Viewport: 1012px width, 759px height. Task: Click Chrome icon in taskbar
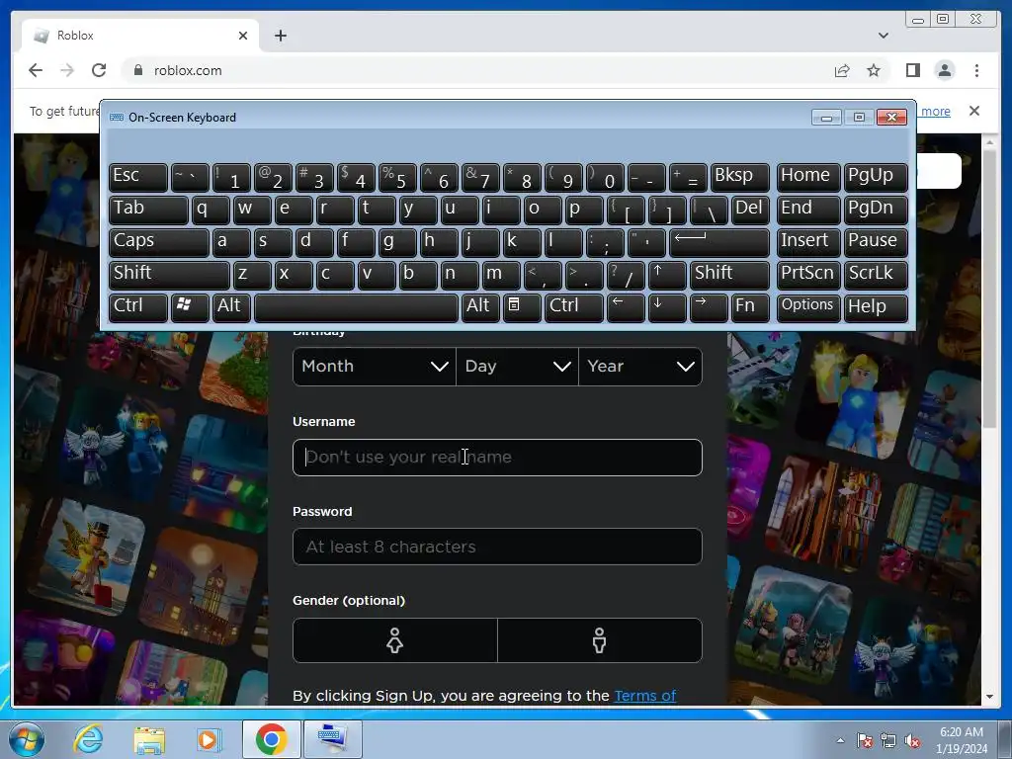pyautogui.click(x=271, y=739)
